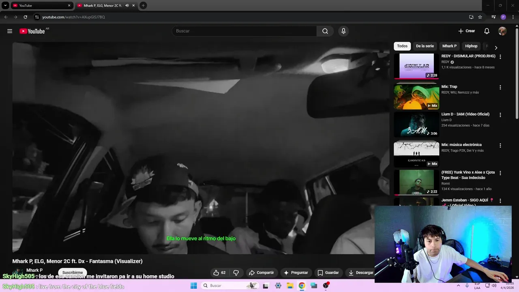This screenshot has width=519, height=292.
Task: Close the Mhark P, ELG tab
Action: coord(133,6)
